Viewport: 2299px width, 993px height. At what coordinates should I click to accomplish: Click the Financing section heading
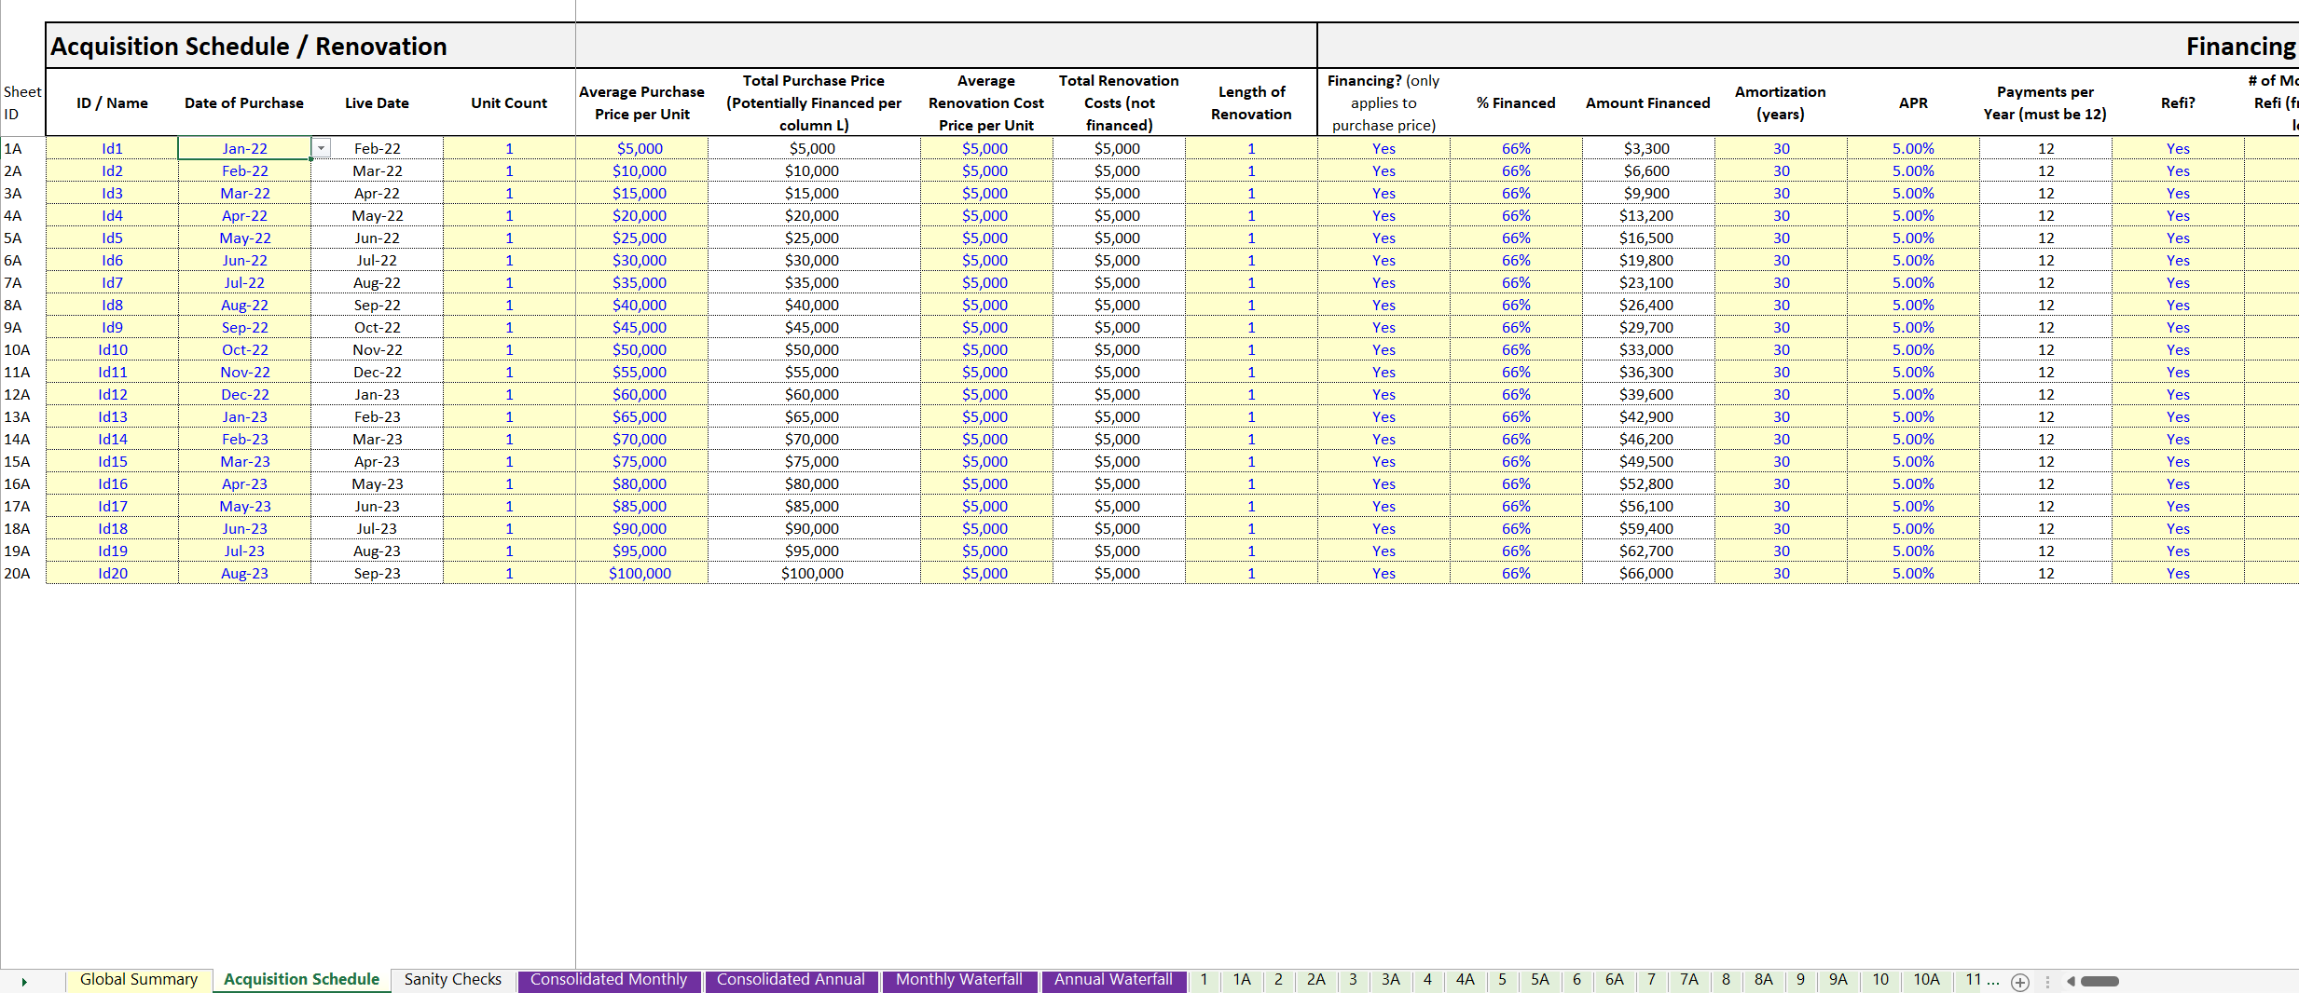[2241, 47]
